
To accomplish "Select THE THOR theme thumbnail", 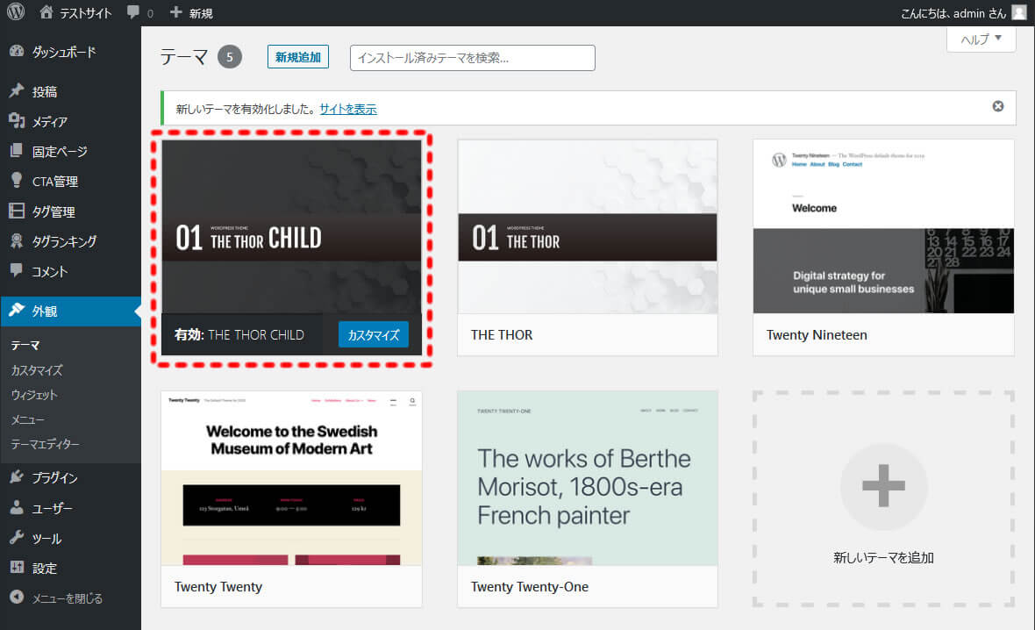I will [588, 226].
